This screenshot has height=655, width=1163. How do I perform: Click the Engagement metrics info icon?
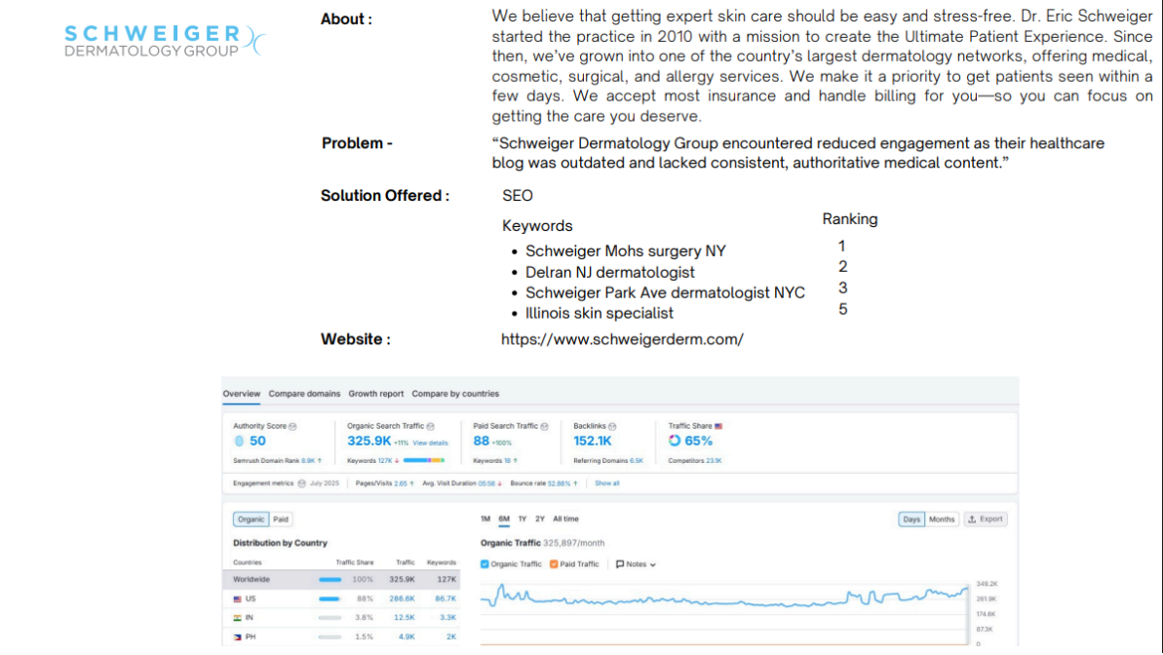coord(302,483)
